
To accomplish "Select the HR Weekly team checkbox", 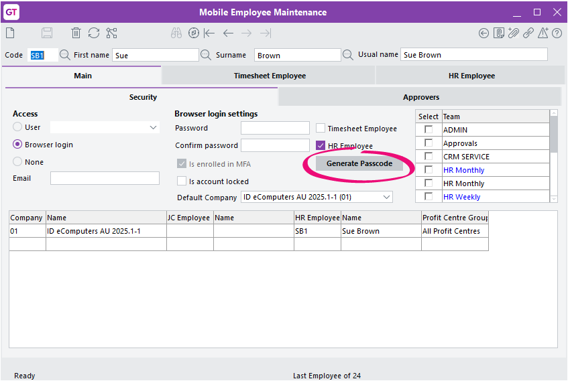I will (429, 196).
